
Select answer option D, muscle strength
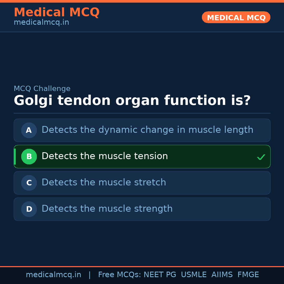[x=142, y=209]
